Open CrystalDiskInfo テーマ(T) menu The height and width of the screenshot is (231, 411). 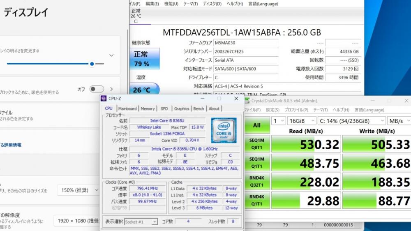coord(191,4)
